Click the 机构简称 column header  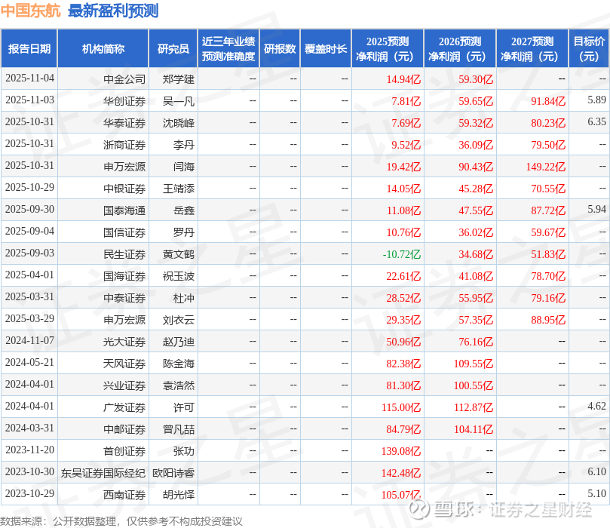click(x=103, y=48)
